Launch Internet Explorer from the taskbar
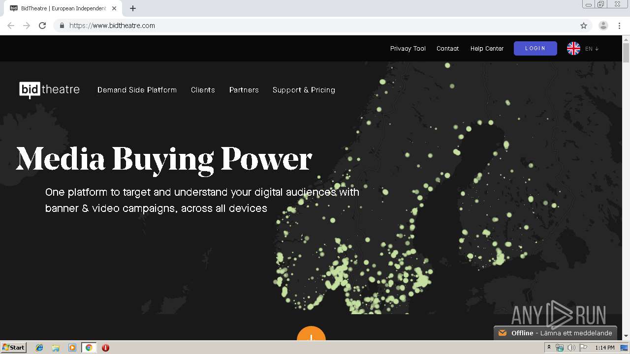Viewport: 630px width, 354px height. [39, 348]
